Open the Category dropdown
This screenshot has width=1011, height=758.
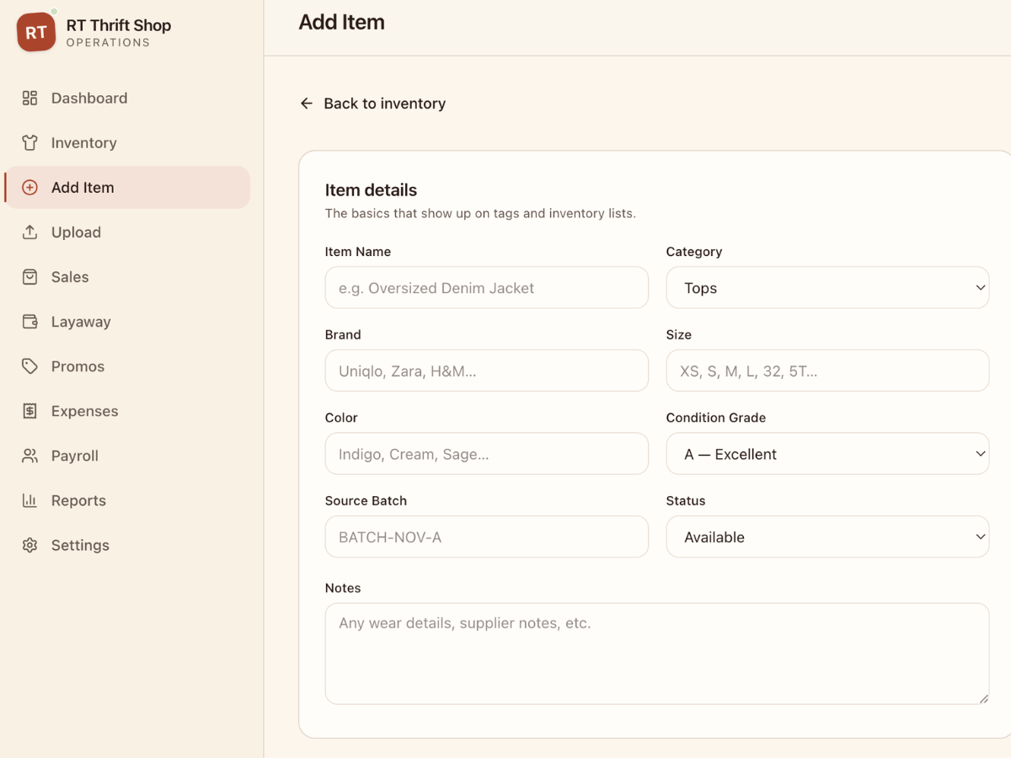tap(827, 287)
